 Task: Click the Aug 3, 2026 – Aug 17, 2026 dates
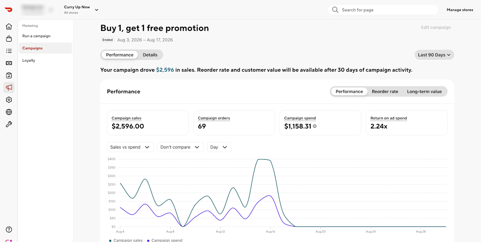(x=145, y=40)
